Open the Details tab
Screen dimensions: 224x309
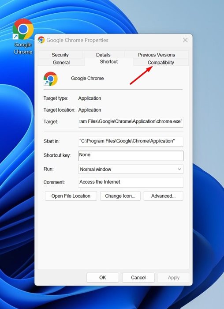(x=103, y=55)
